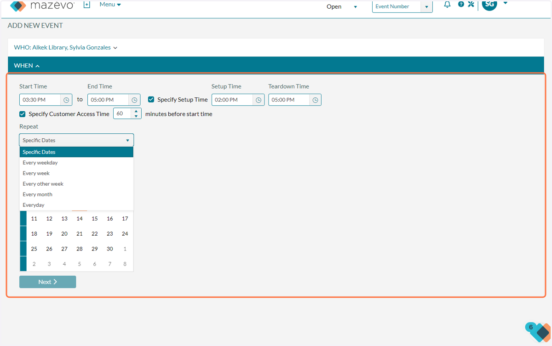The height and width of the screenshot is (346, 552).
Task: Select Everyday option
Action: click(76, 205)
